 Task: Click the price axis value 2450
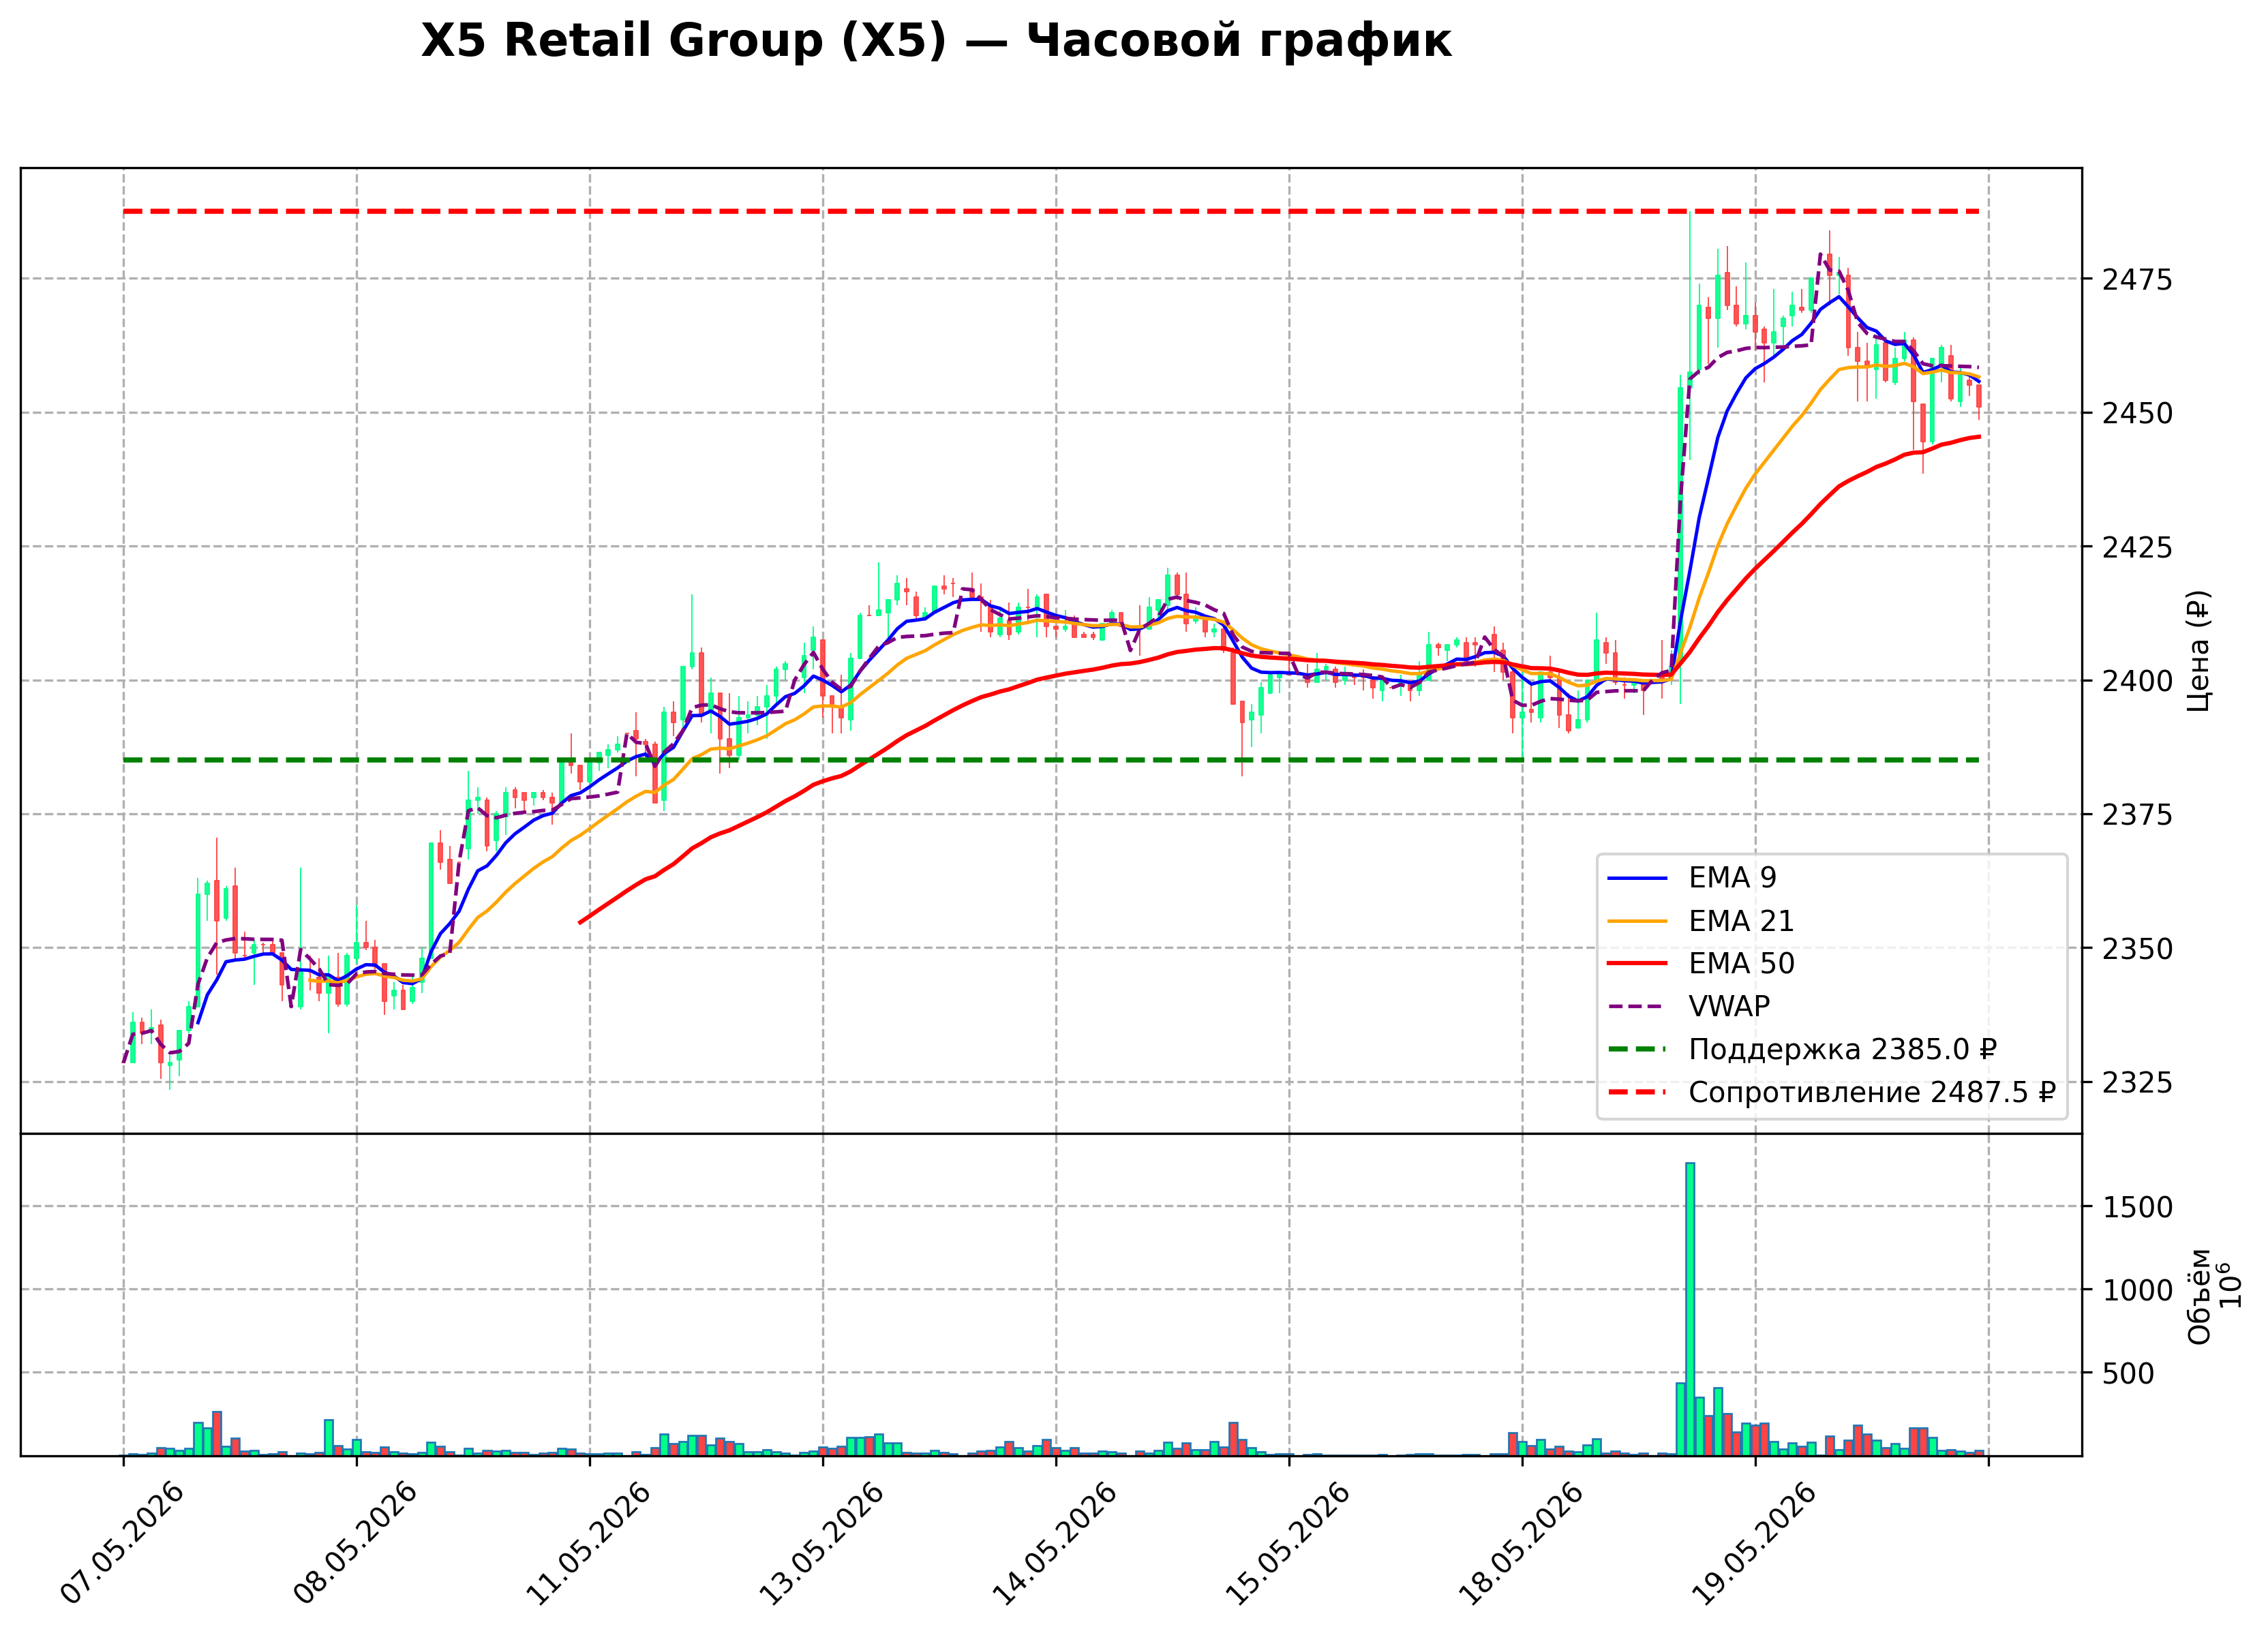coord(2138,413)
